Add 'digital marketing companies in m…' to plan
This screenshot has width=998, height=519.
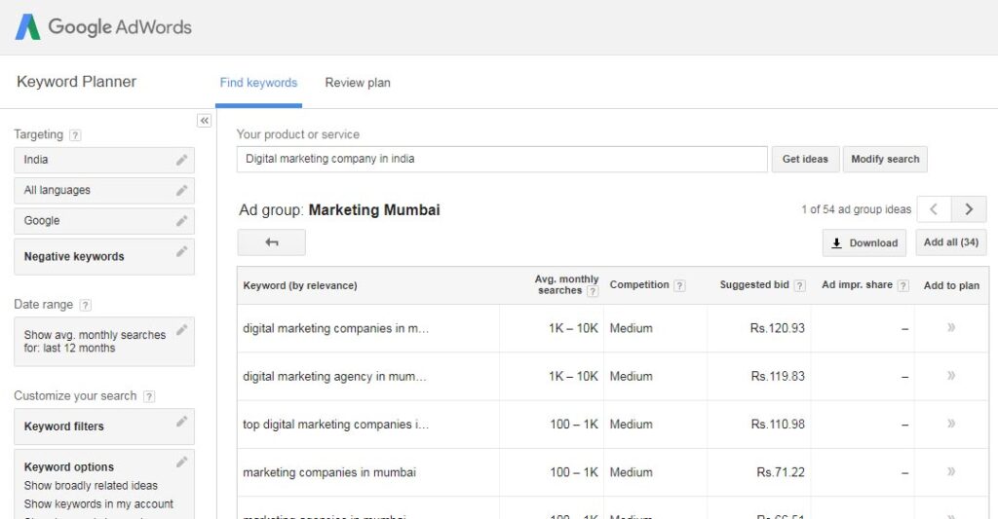951,327
